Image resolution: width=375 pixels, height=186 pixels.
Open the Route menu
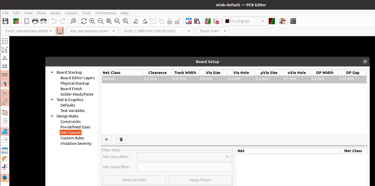pyautogui.click(x=55, y=13)
